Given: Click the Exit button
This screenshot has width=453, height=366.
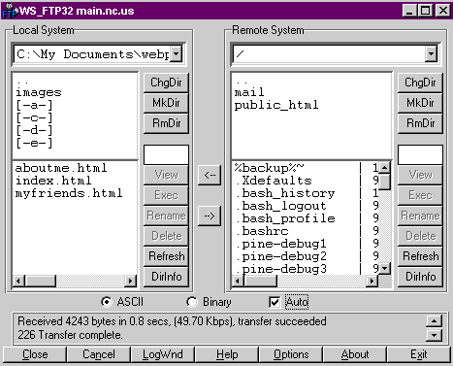Looking at the screenshot, I should coord(419,354).
